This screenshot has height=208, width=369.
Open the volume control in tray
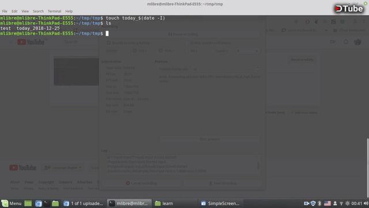366,203
